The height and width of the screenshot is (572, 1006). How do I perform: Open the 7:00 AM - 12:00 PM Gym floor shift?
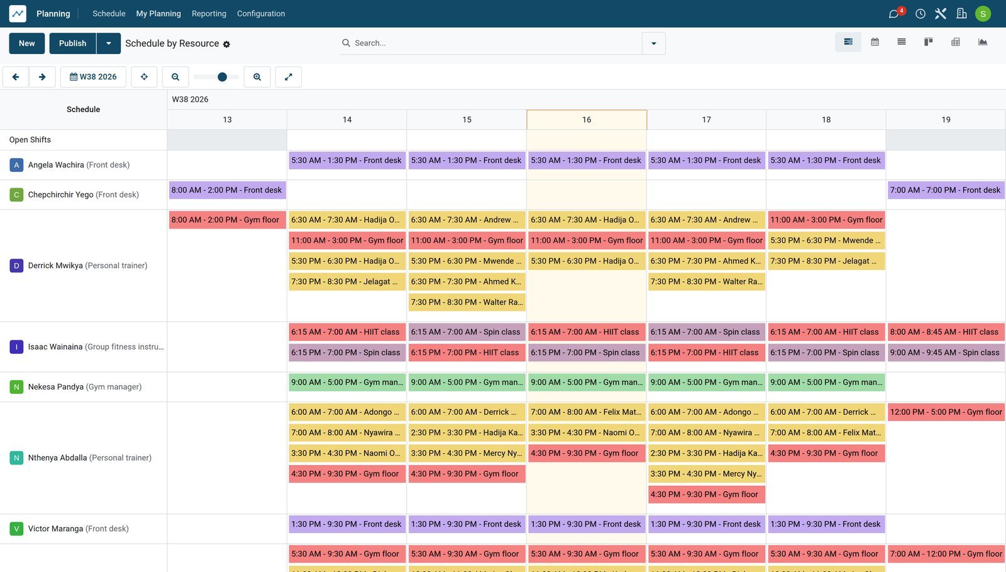coord(946,554)
